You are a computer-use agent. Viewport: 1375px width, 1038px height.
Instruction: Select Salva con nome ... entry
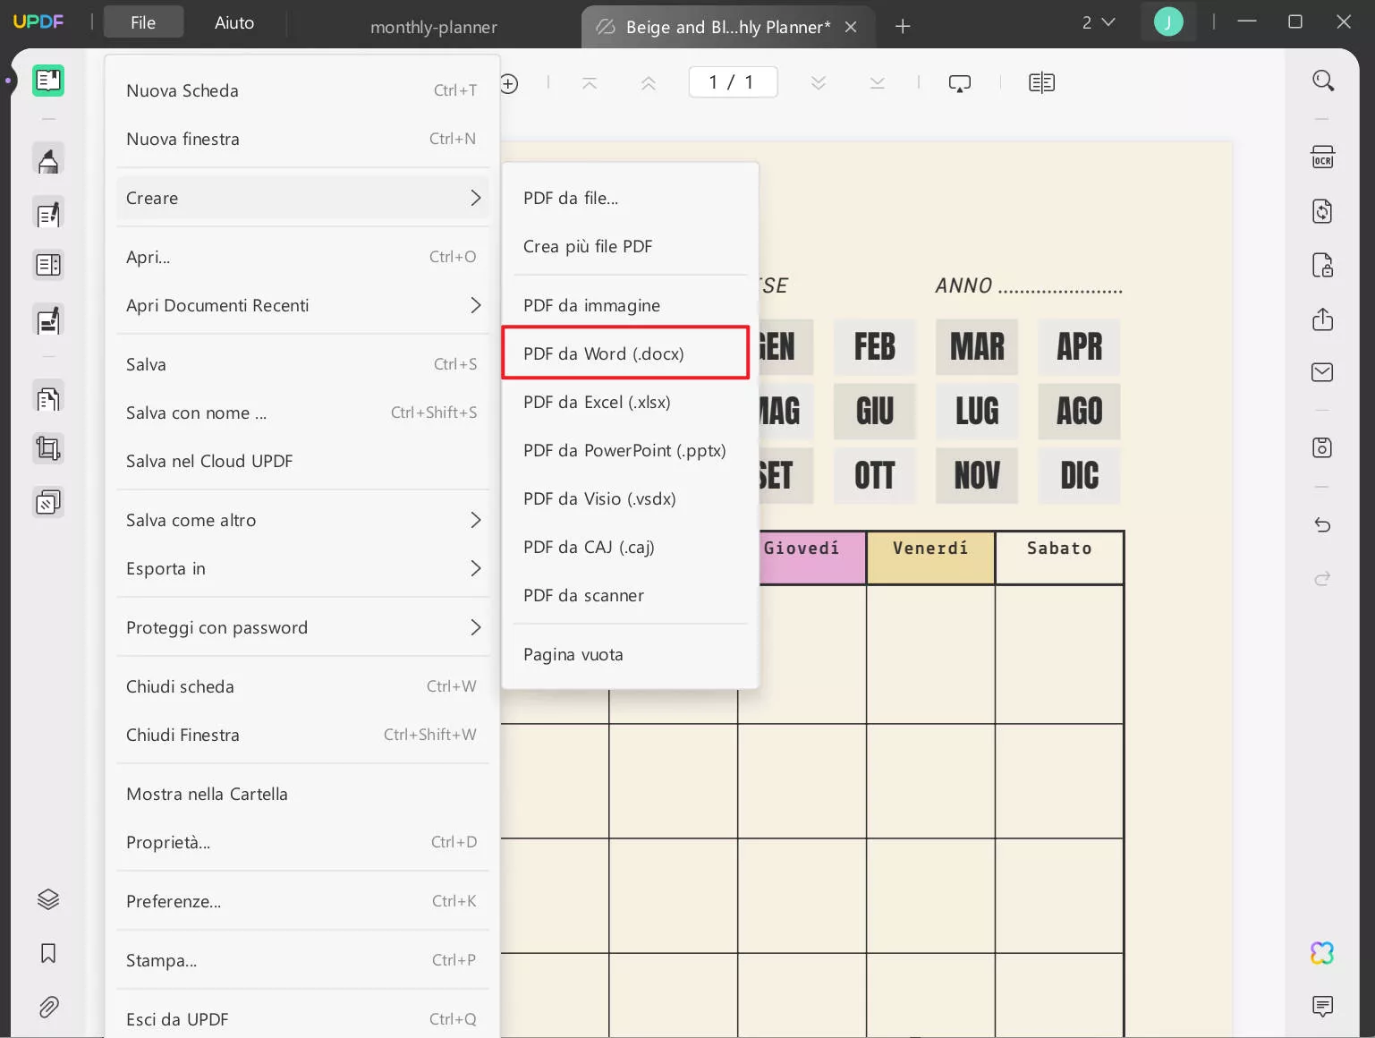tap(302, 413)
